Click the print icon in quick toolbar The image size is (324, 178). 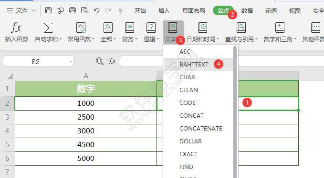(x=73, y=10)
